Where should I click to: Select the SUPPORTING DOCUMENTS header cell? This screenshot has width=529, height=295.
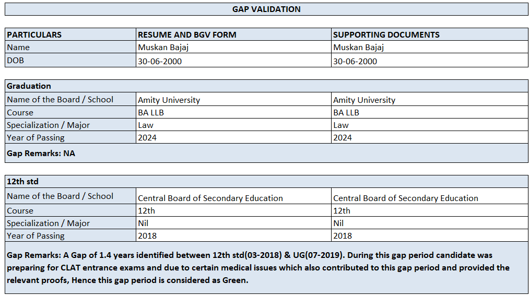(x=430, y=34)
